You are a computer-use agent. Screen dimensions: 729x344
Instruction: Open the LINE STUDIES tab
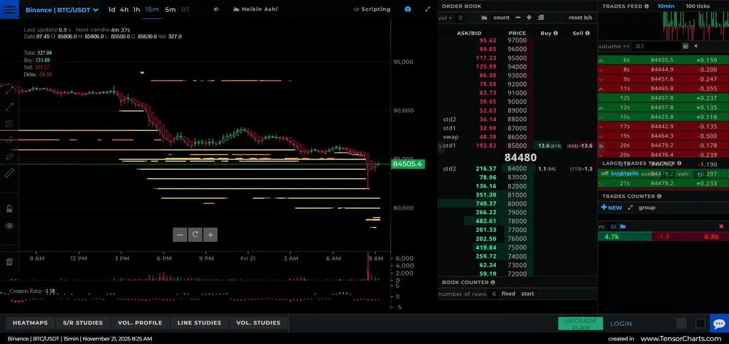(199, 323)
